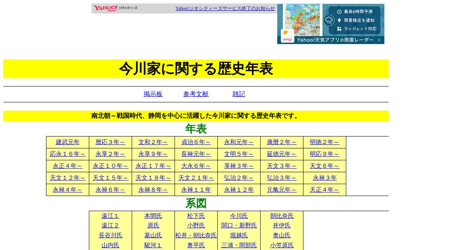The image size is (476, 250).
Task: Click the Yahoo! JAPAN Geocities logo
Action: point(115,8)
